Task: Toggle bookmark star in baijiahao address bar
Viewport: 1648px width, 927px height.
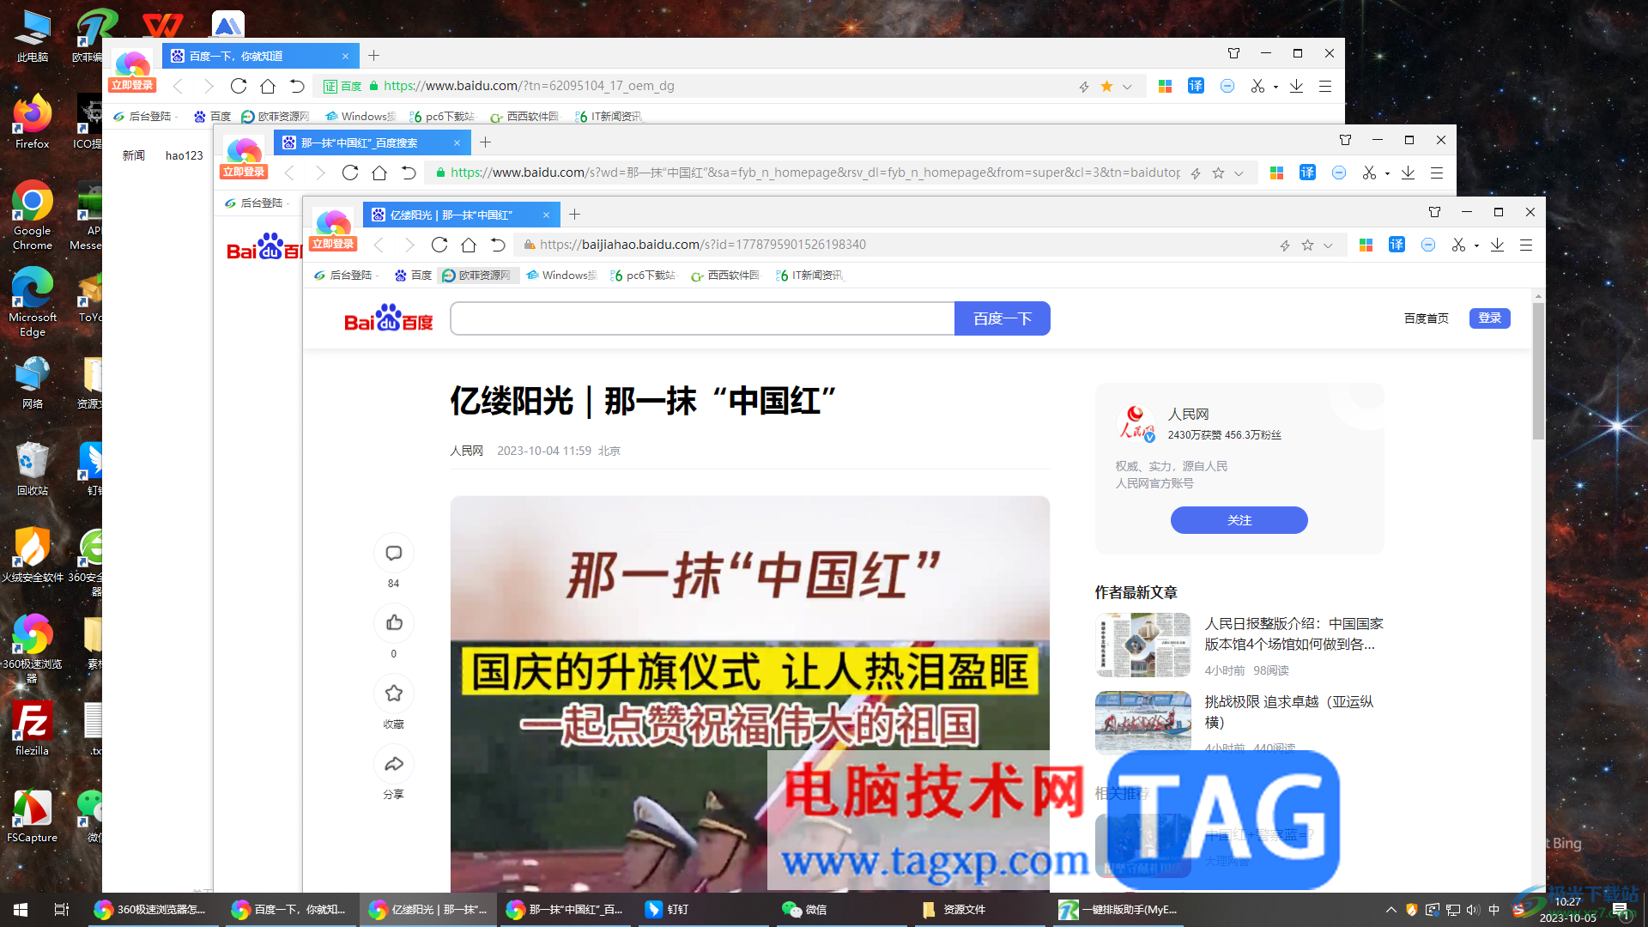Action: (x=1307, y=245)
